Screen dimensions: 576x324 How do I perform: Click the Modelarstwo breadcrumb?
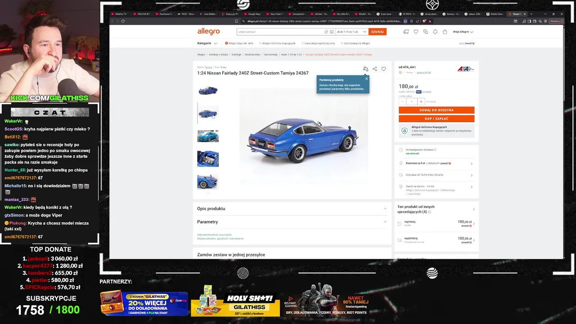click(252, 54)
